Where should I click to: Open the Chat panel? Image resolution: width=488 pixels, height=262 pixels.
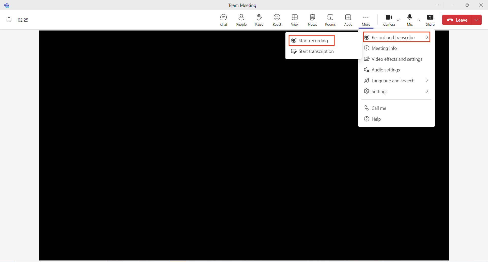tap(224, 20)
